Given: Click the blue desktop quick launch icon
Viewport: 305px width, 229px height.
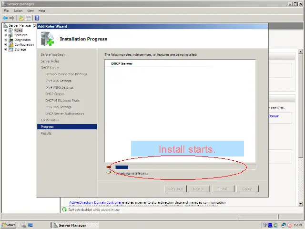Looking at the screenshot, I should (x=30, y=225).
